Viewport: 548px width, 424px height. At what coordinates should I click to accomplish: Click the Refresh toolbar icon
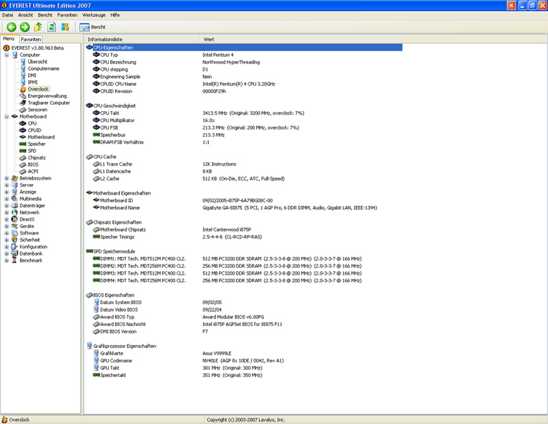51,27
